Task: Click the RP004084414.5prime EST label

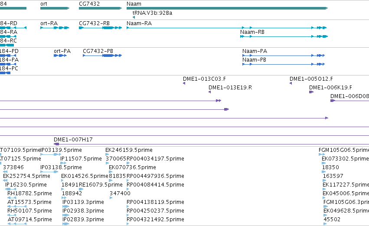Action: click(x=155, y=184)
